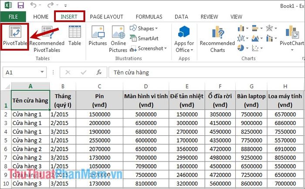Click the formula bar showing Tên cửa hàng
Viewport: 305px width, 189px height.
205,72
